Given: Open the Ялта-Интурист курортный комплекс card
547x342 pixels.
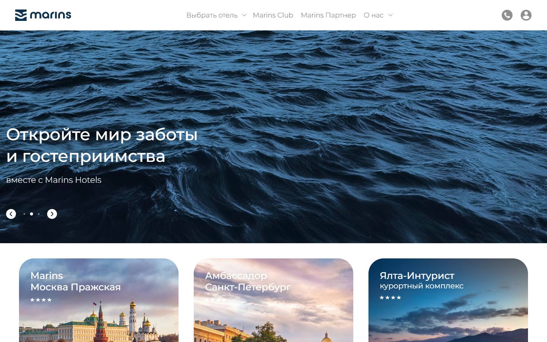Looking at the screenshot, I should (448, 300).
